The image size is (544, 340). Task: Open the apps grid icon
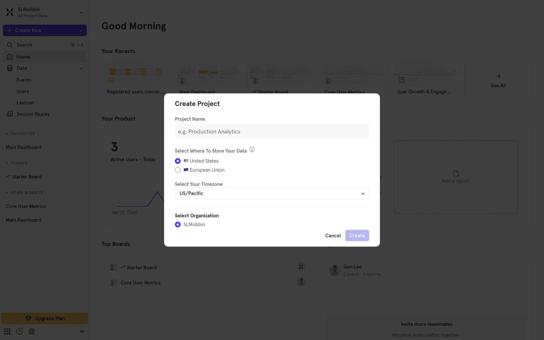point(7,331)
